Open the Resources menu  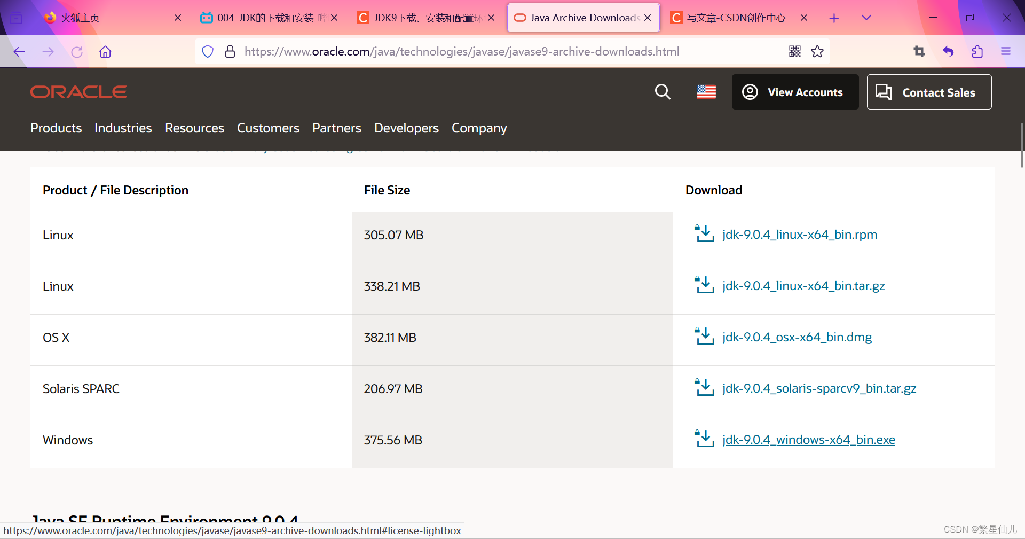pos(194,128)
